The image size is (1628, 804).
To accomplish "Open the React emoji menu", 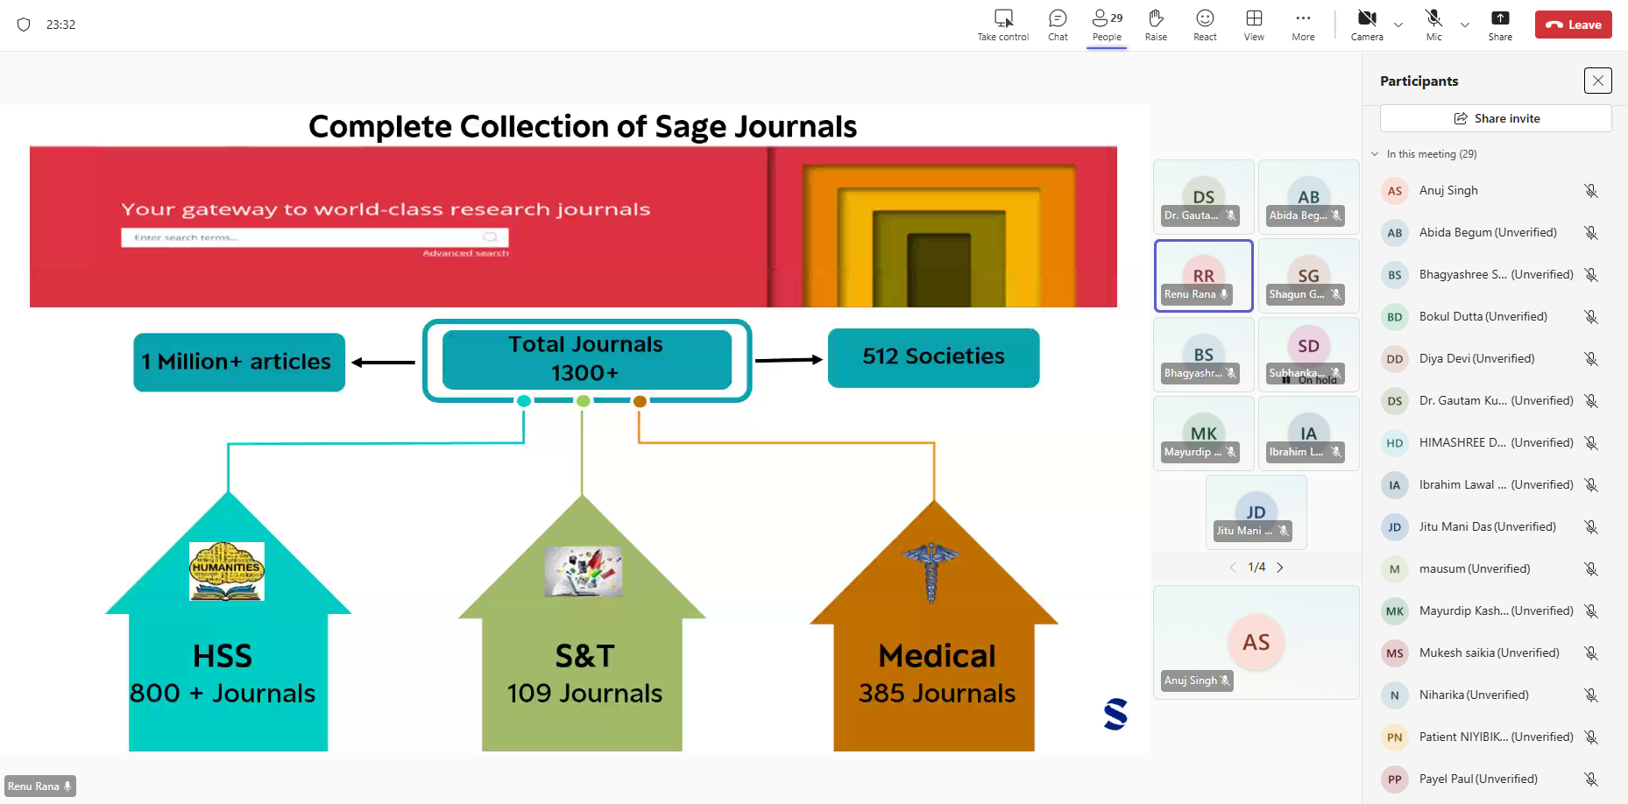I will [x=1205, y=19].
